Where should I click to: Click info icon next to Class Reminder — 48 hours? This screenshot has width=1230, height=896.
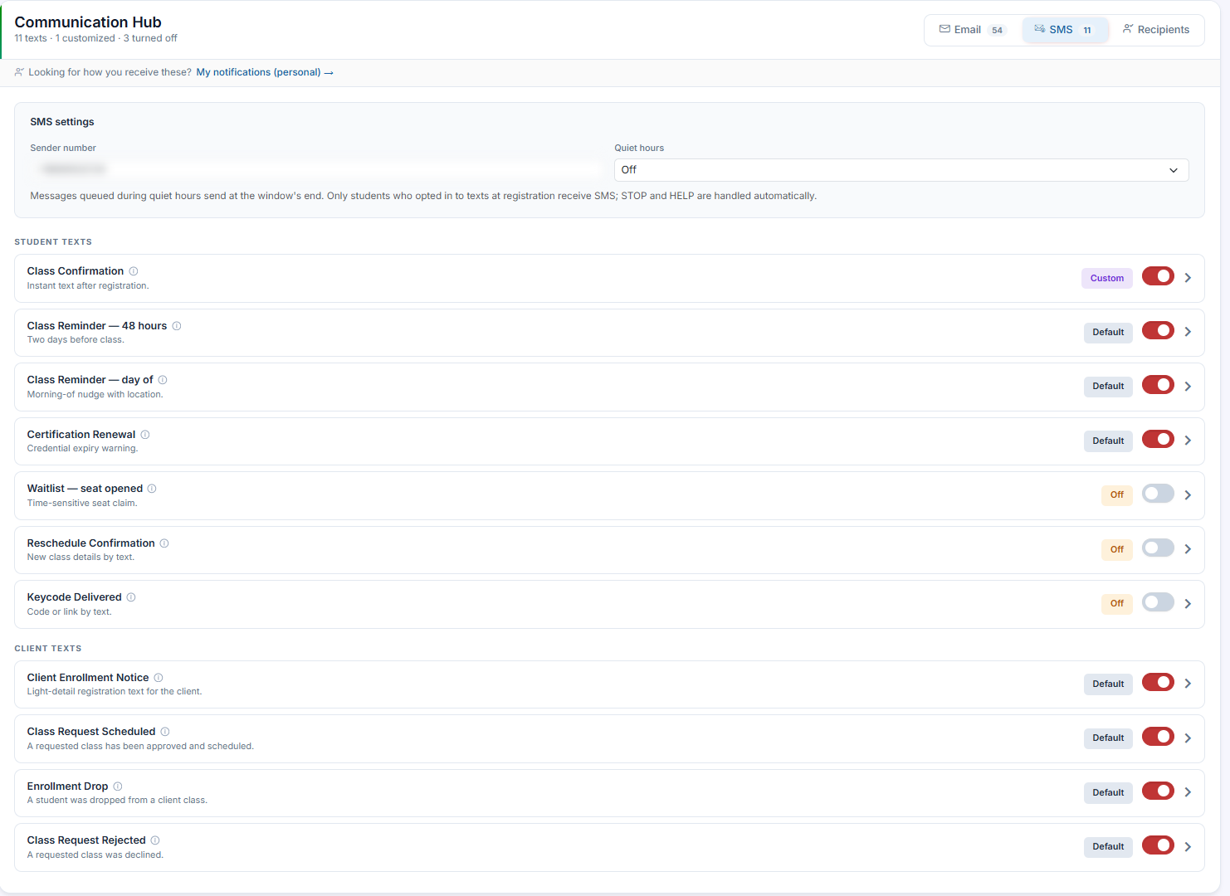tap(177, 326)
